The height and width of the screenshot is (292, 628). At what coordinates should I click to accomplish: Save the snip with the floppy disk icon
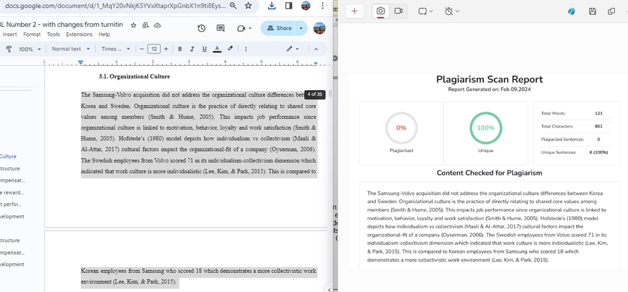click(593, 11)
